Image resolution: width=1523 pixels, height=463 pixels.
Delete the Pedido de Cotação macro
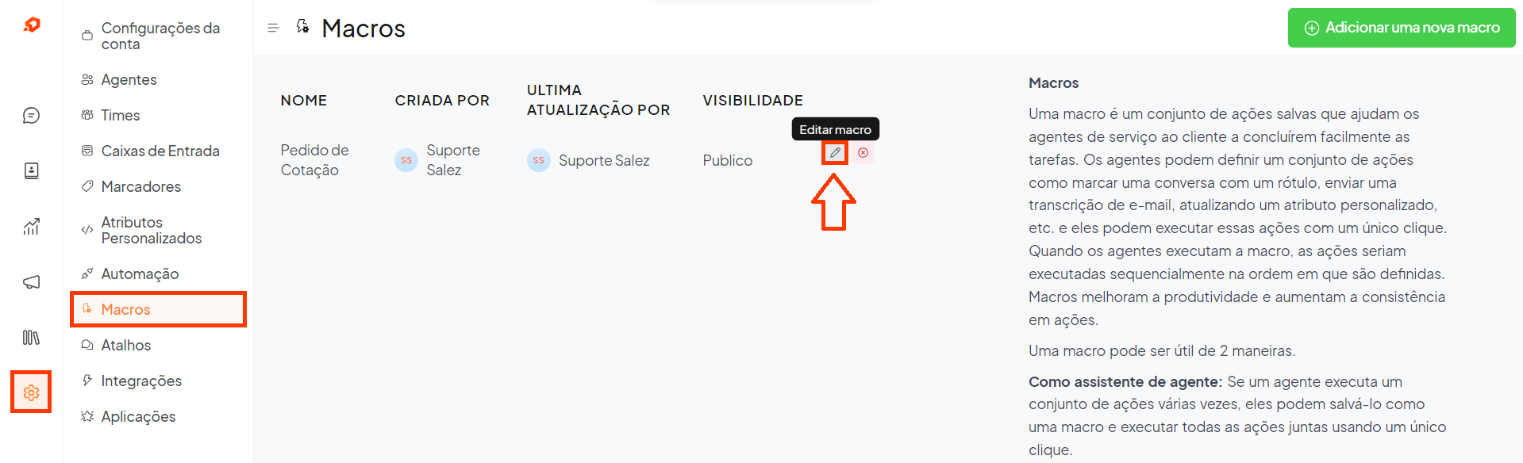[x=863, y=152]
